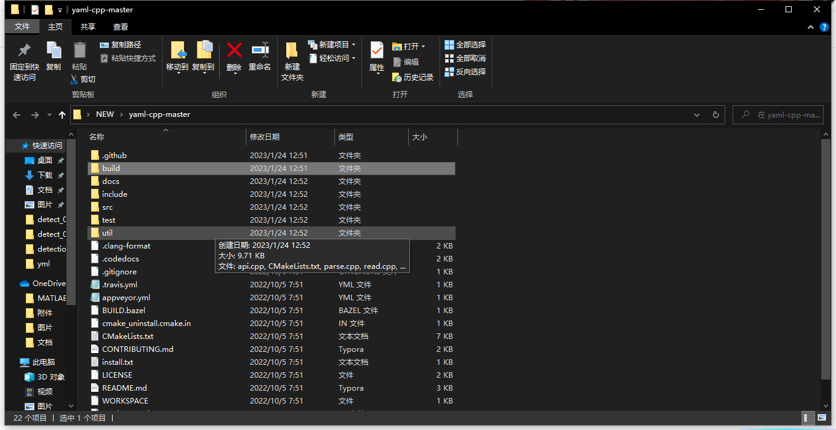This screenshot has width=836, height=430.
Task: Switch to Details view icon in status bar
Action: pos(808,419)
